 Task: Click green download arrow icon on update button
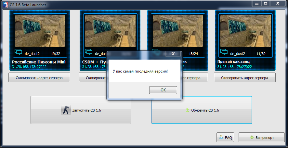point(187,110)
